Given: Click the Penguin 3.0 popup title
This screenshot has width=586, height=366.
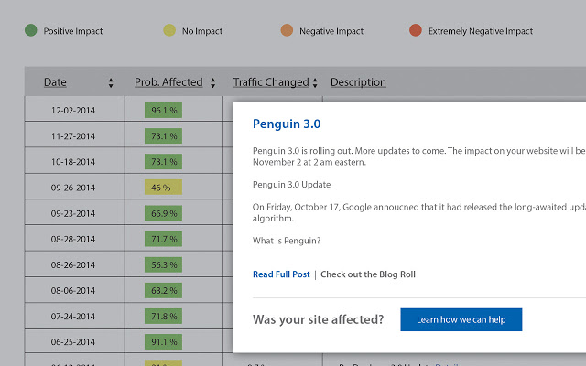Looking at the screenshot, I should click(287, 124).
